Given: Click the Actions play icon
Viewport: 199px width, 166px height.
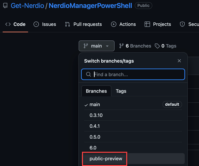Looking at the screenshot, I should (x=114, y=24).
